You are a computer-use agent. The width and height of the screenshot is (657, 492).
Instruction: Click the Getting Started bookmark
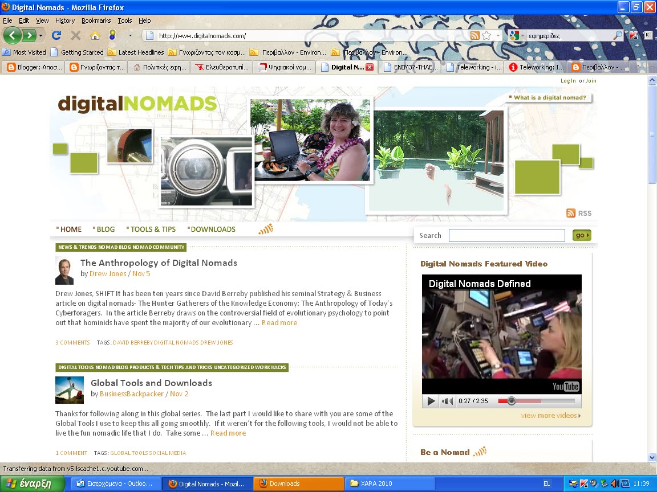[x=77, y=52]
